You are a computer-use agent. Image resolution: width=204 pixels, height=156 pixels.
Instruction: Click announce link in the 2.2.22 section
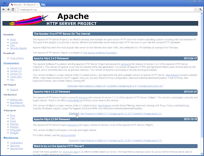coord(84,98)
